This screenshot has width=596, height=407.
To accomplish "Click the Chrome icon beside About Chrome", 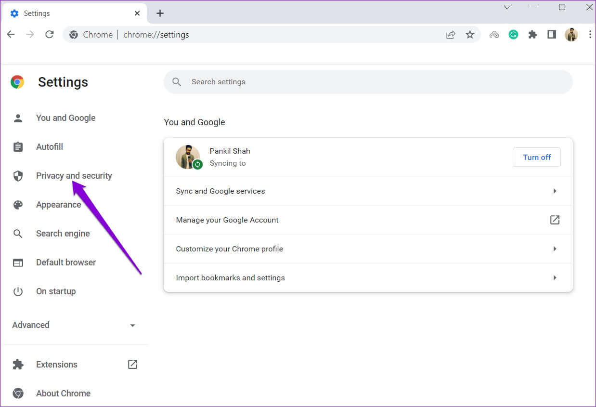I will pos(18,394).
